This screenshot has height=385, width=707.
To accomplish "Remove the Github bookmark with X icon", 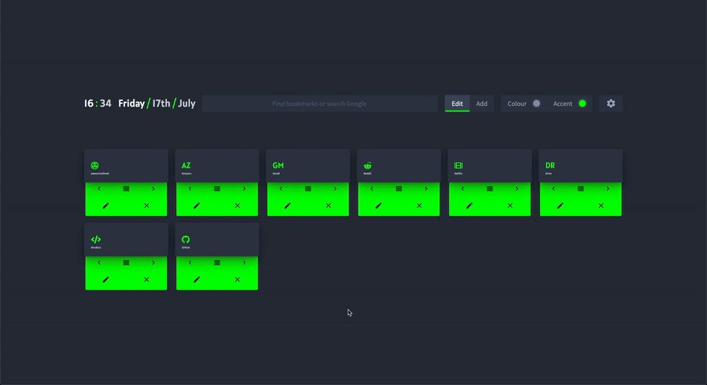I will tap(238, 279).
